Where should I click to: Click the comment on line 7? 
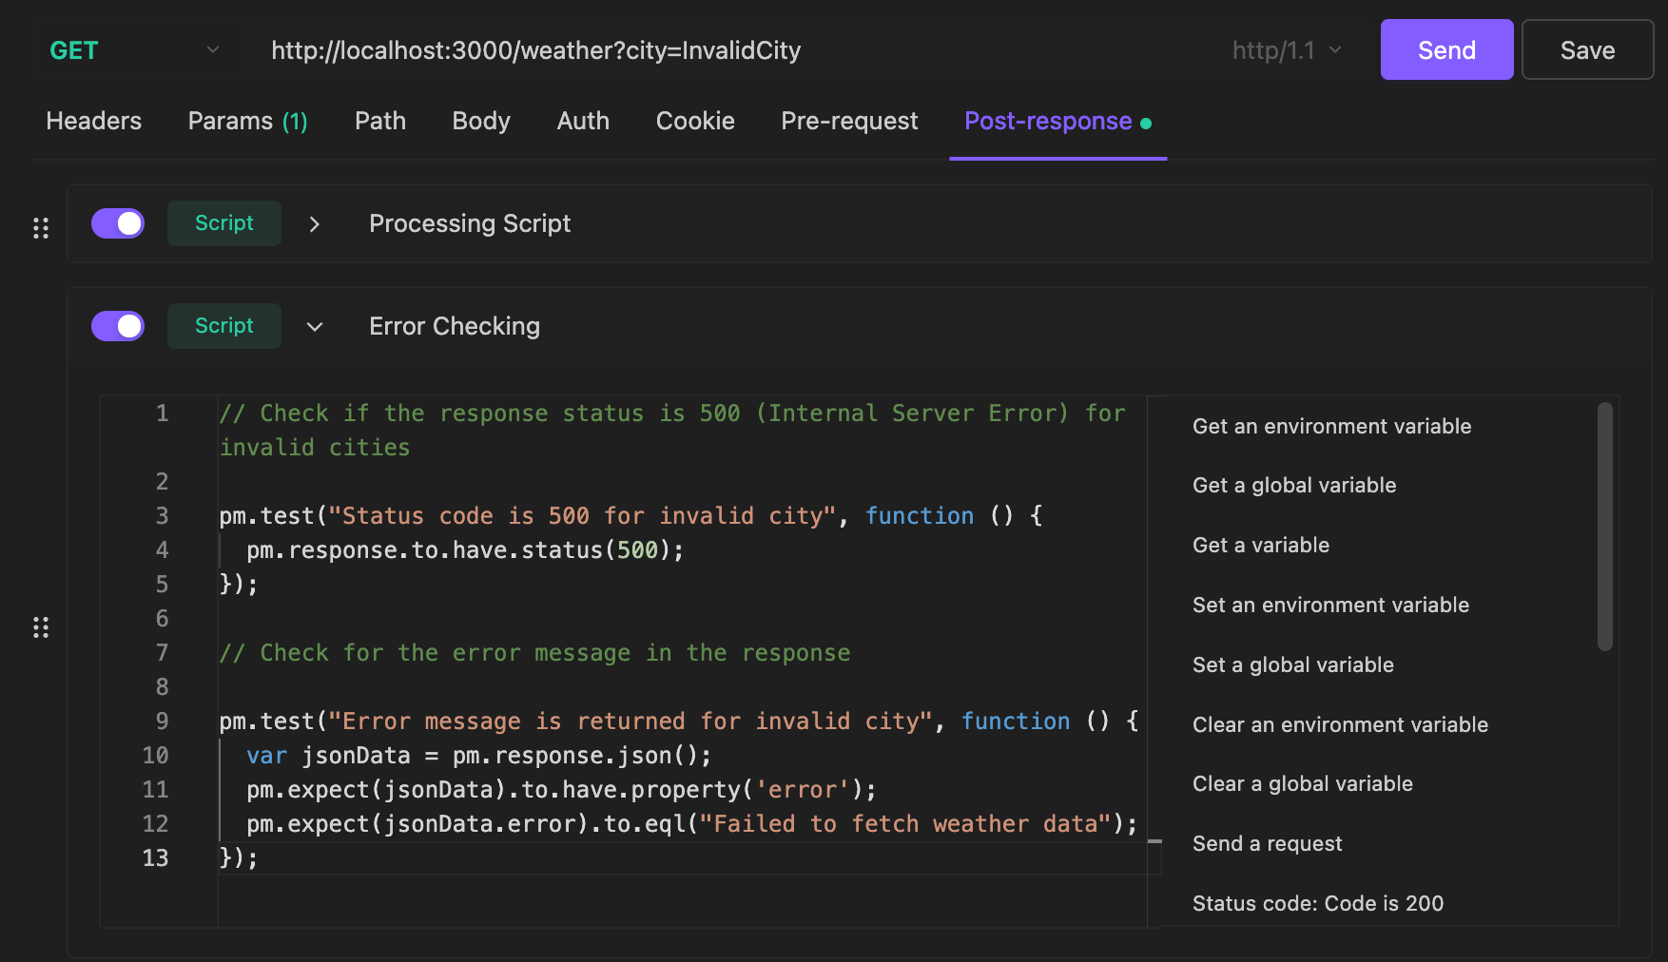pyautogui.click(x=534, y=652)
